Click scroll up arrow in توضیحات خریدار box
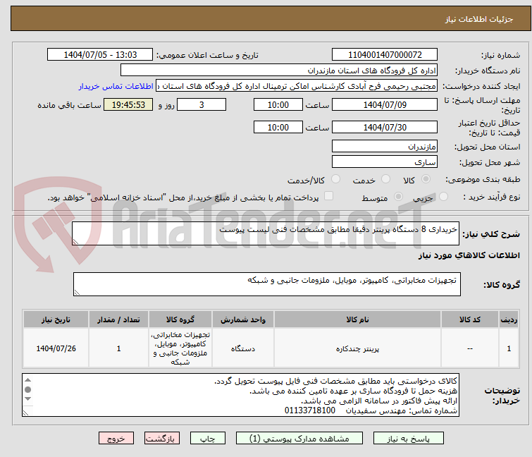Image resolution: width=532 pixels, height=457 pixels. pos(27,380)
